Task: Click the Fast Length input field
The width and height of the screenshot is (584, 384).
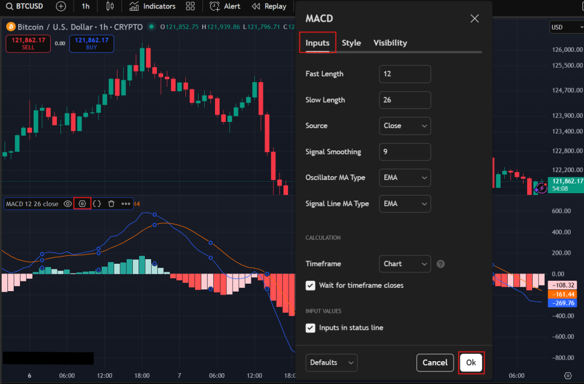Action: tap(404, 74)
